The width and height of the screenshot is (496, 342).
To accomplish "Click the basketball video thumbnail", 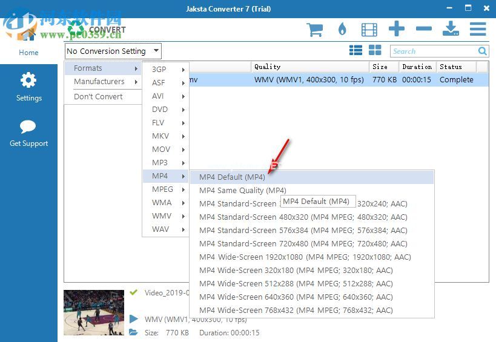I will pos(94,312).
